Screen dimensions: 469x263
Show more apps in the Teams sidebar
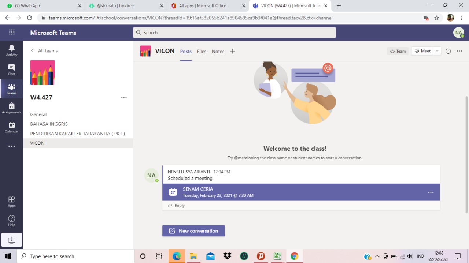click(x=12, y=146)
